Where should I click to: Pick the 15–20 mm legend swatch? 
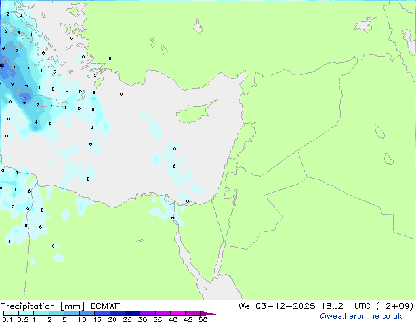102,313
